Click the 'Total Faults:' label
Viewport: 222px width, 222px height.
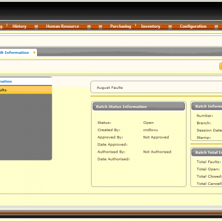click(209, 162)
